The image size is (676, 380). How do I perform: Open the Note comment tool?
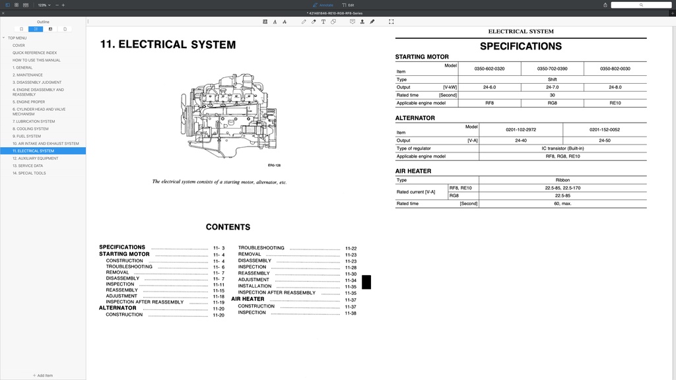(353, 21)
